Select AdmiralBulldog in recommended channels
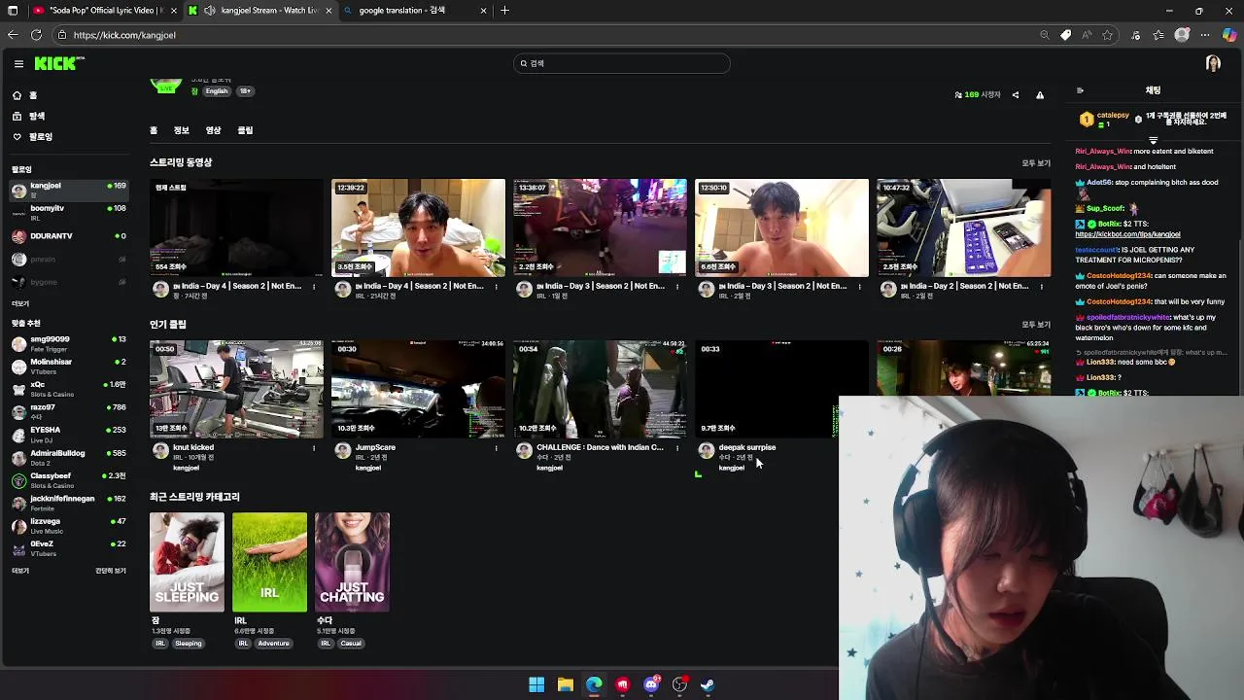The image size is (1244, 700). (x=68, y=457)
